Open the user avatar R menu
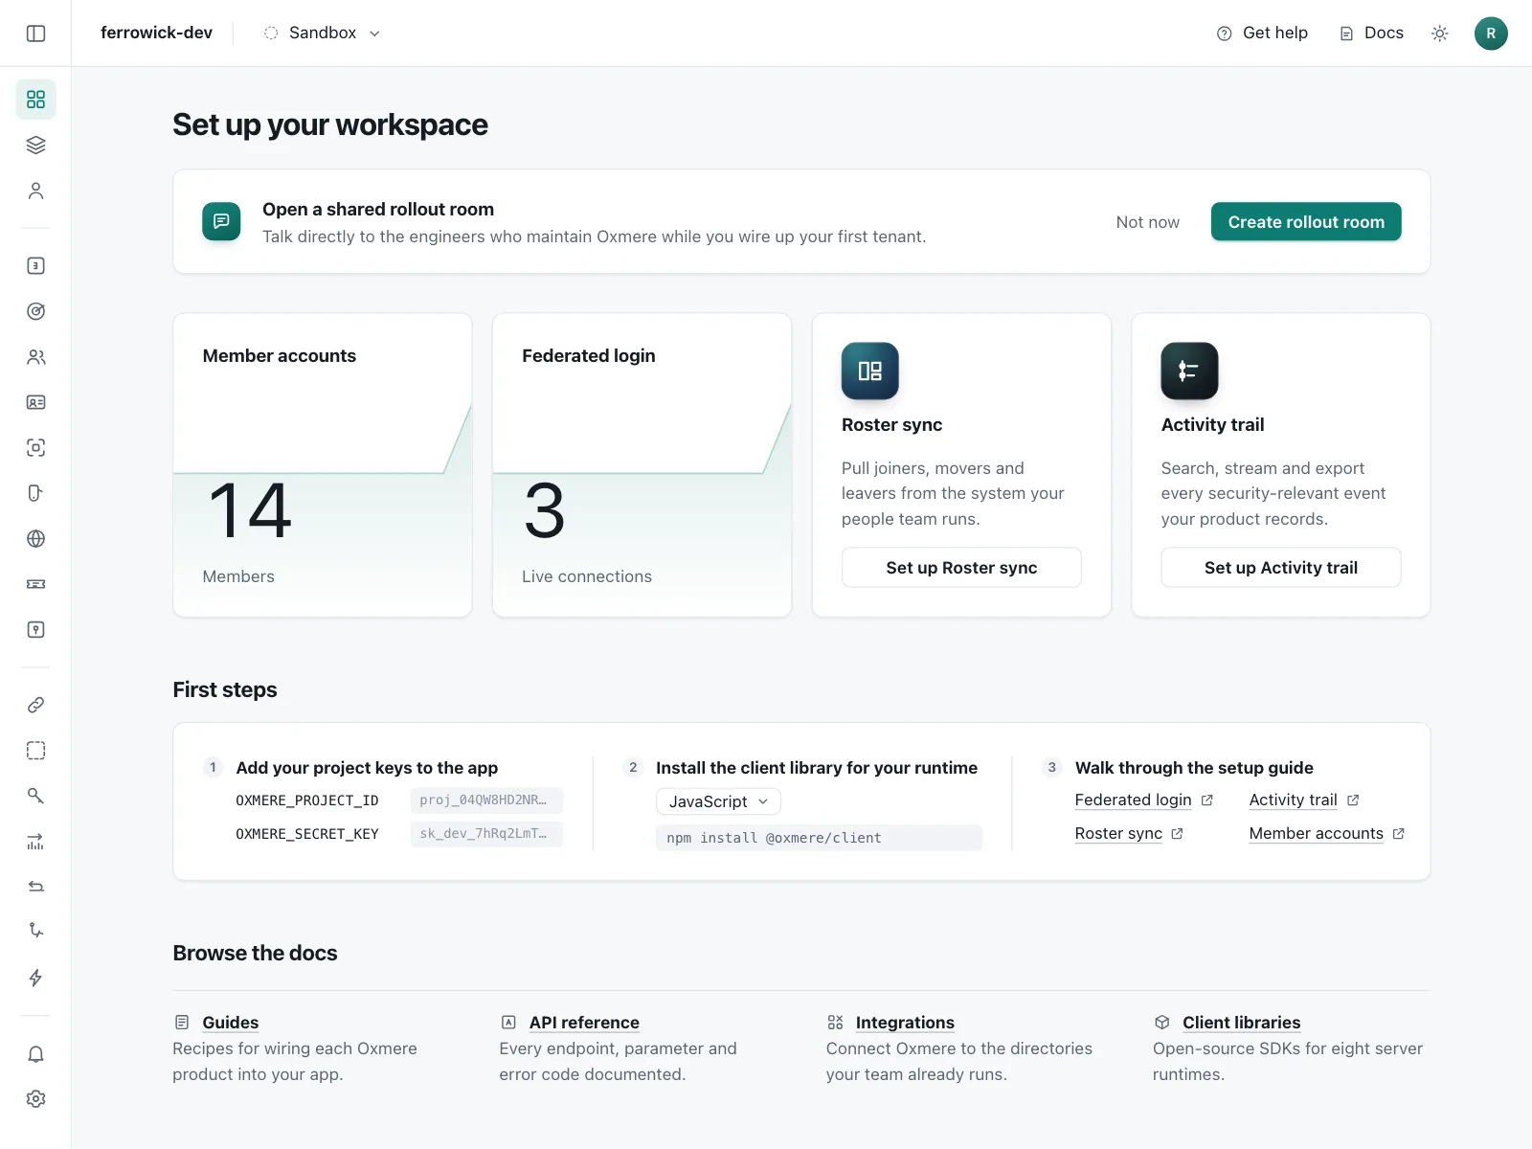 pyautogui.click(x=1491, y=34)
